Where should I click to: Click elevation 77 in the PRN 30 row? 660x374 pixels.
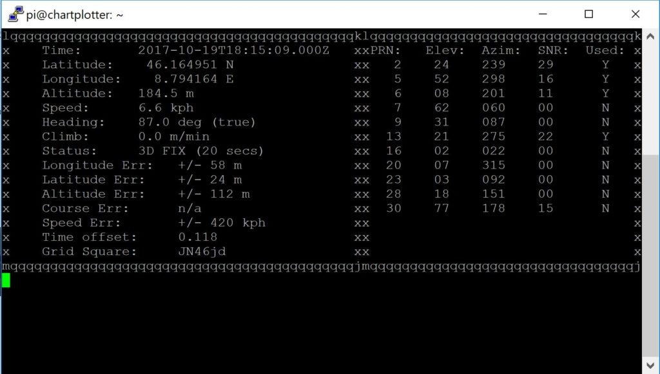coord(442,209)
